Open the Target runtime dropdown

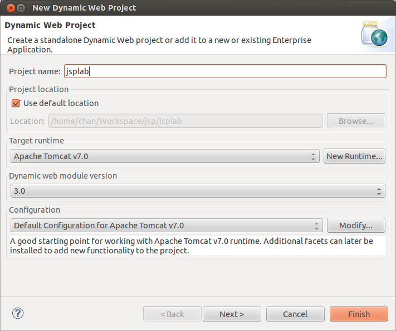(165, 156)
